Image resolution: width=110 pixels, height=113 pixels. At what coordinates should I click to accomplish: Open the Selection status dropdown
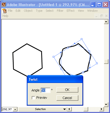pos(64,109)
